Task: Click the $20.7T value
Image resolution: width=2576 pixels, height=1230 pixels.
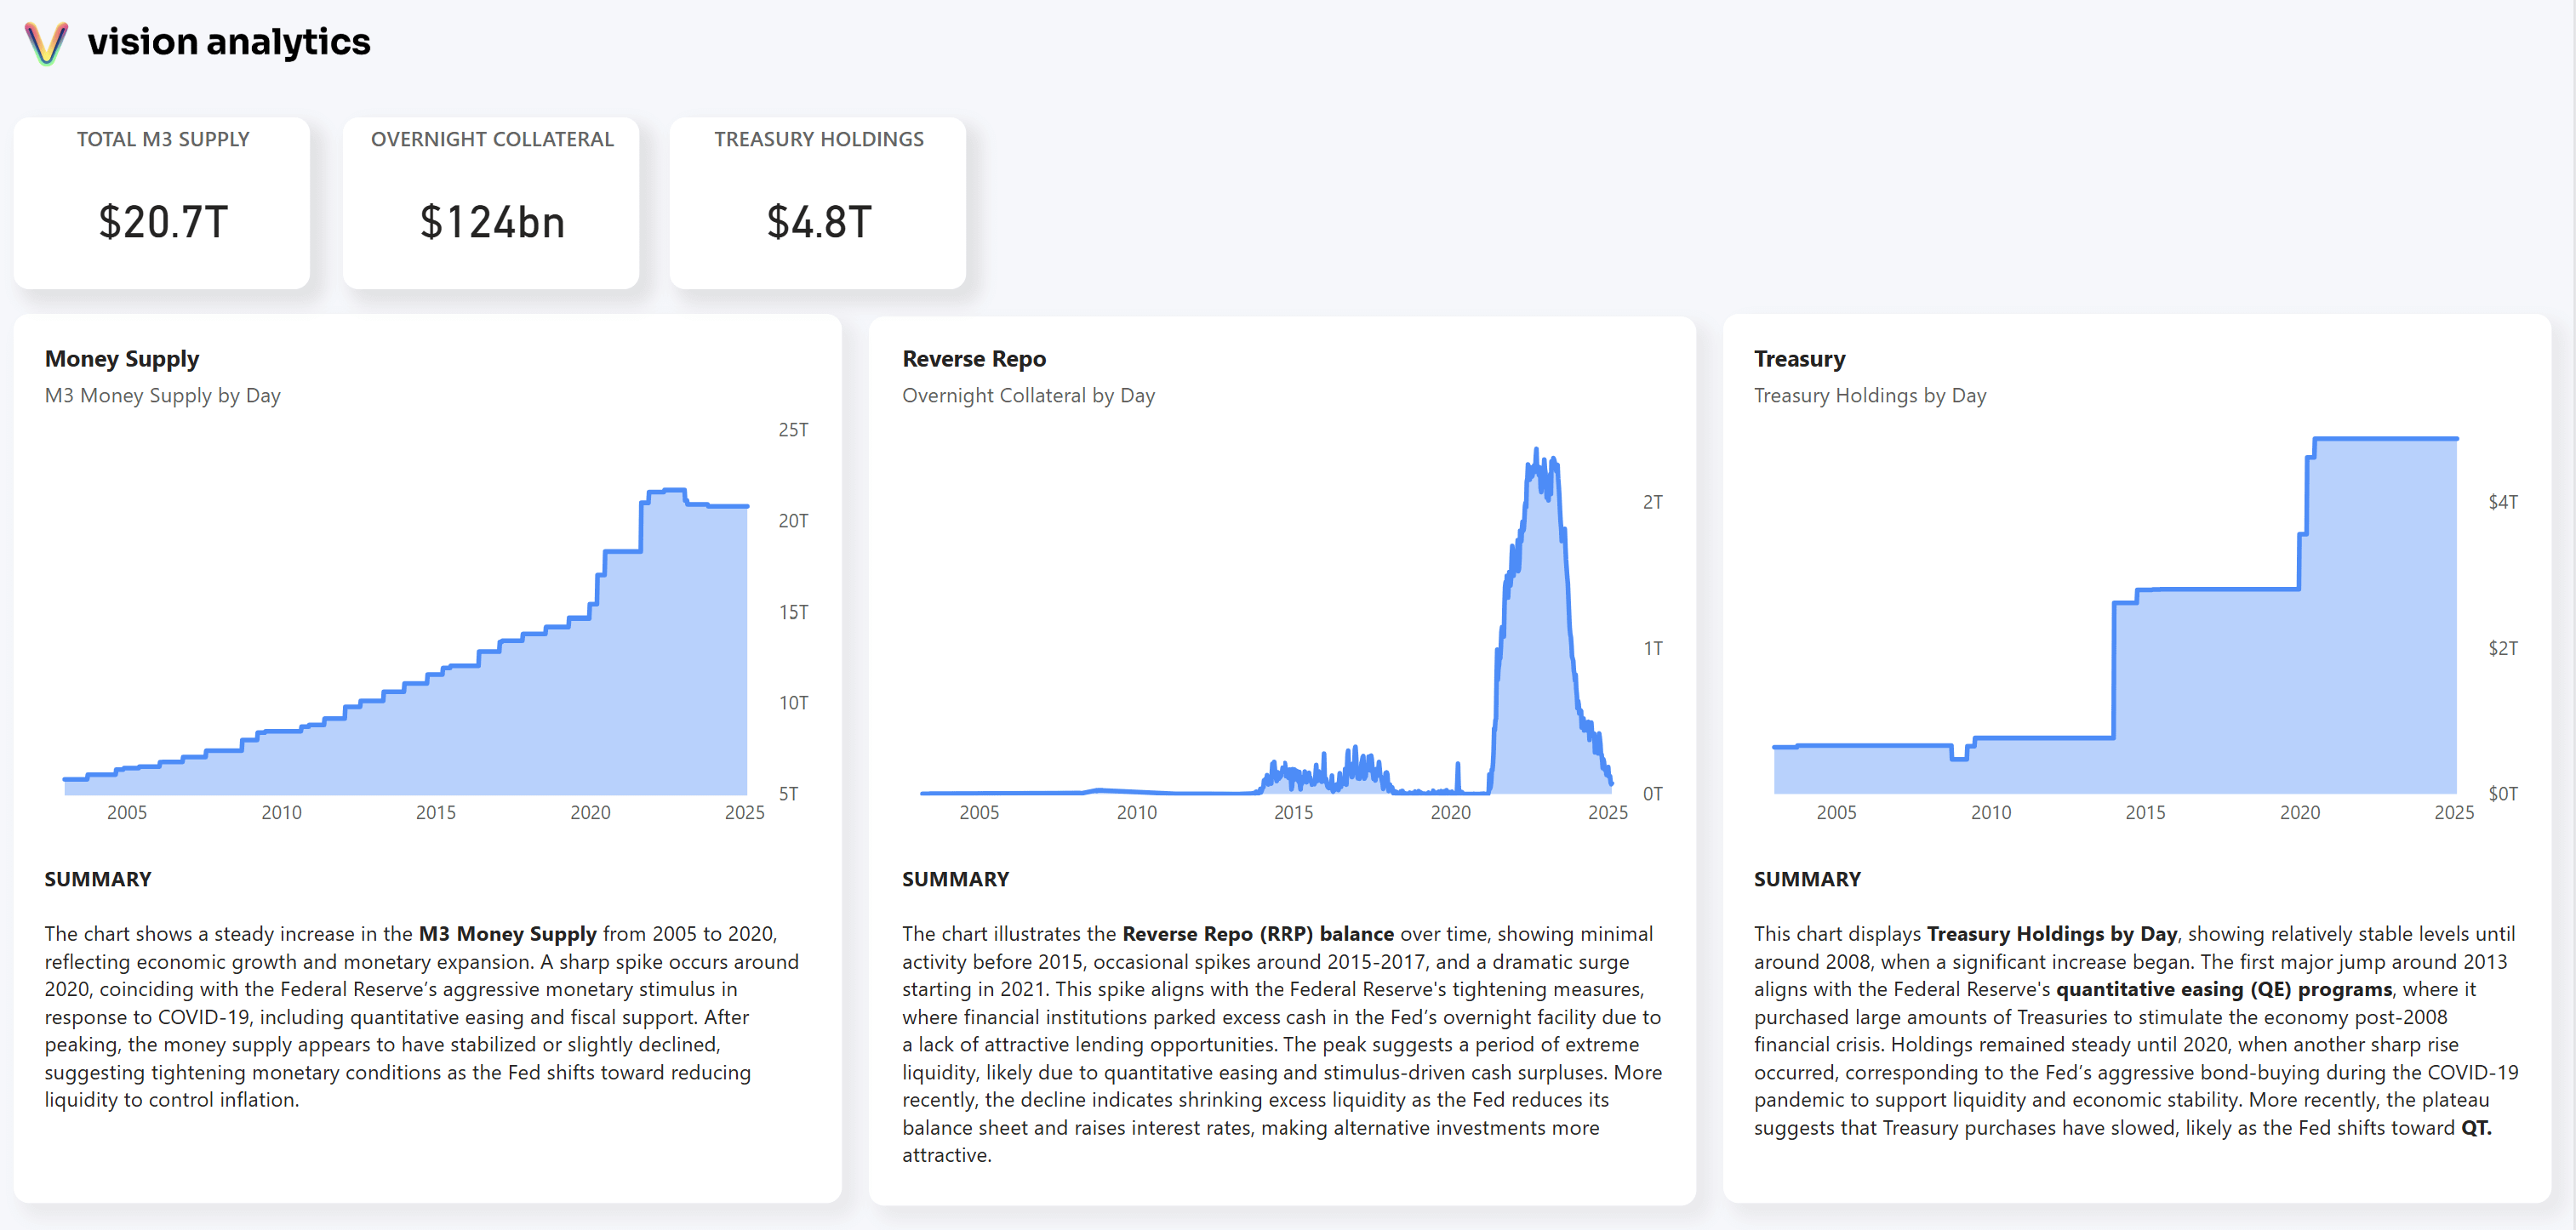Action: [163, 222]
